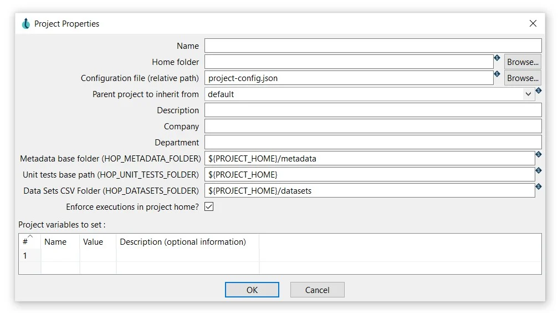This screenshot has height=318, width=558.
Task: Click variable icon beside Home folder field
Action: pos(497,58)
